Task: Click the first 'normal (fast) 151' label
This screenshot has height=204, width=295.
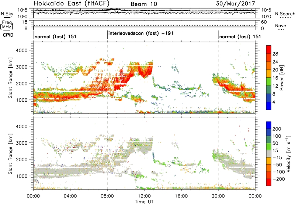Action: pyautogui.click(x=56, y=36)
